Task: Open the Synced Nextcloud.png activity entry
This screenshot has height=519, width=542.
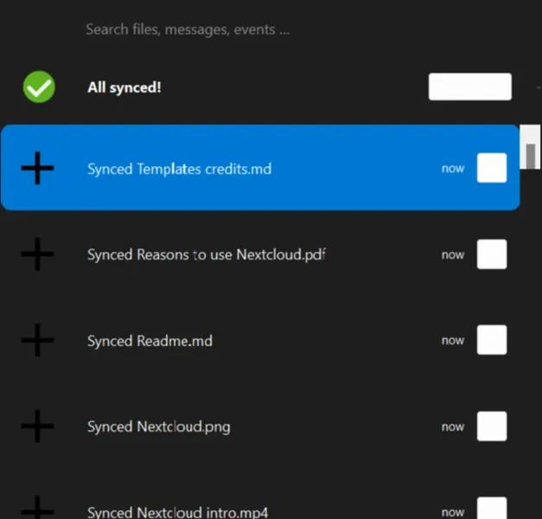Action: (260, 426)
